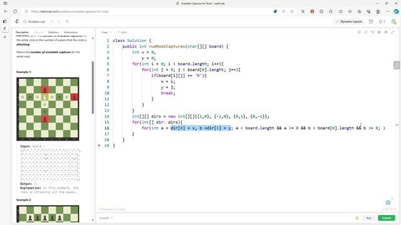The image size is (401, 225).
Task: Switch to the Solutions tab
Action: pyautogui.click(x=53, y=32)
